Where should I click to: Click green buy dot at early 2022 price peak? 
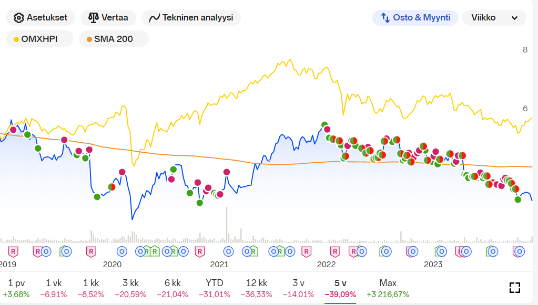click(x=324, y=124)
